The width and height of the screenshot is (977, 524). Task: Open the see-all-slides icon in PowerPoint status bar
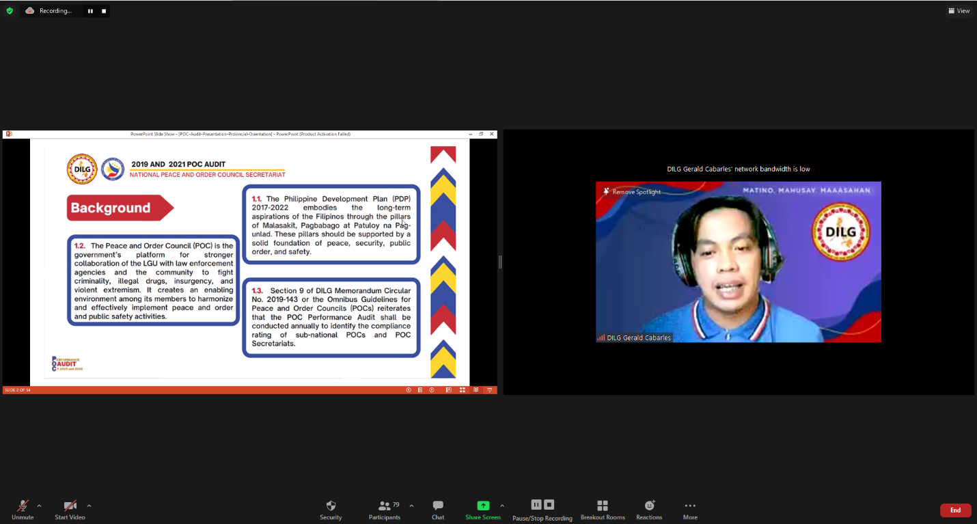tap(420, 390)
